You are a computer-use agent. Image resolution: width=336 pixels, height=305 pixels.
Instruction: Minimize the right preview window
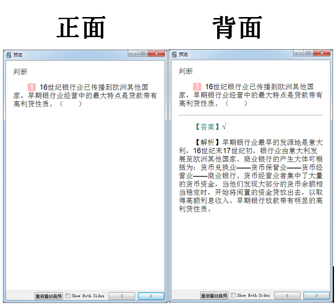(298, 53)
